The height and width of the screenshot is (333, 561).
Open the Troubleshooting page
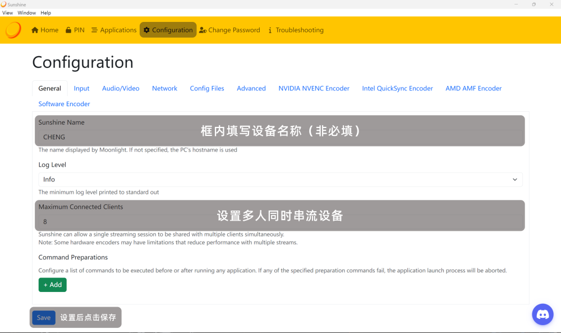point(296,30)
